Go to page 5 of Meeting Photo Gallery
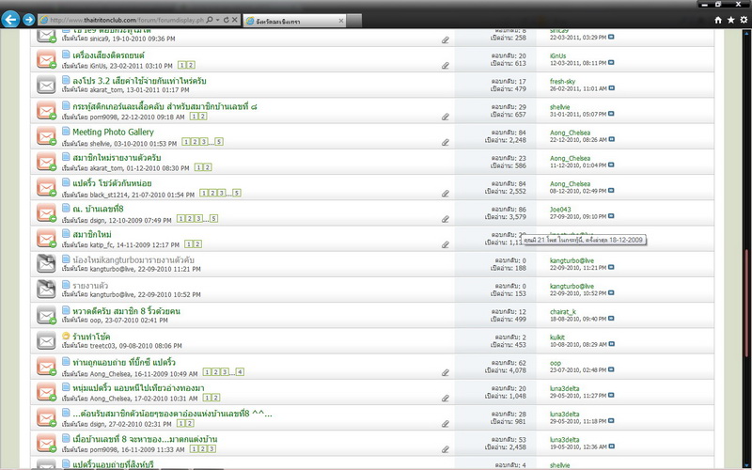Viewport: 752px width, 470px height. click(219, 142)
